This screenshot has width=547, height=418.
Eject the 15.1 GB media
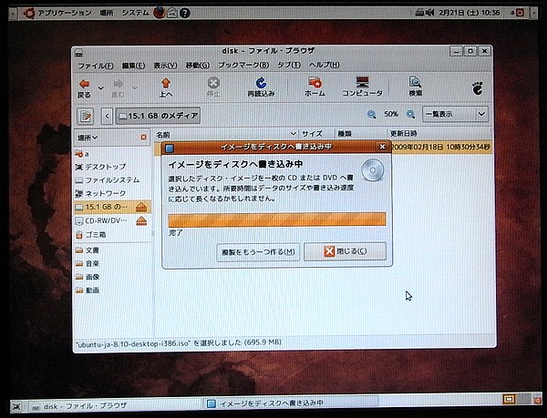coord(141,208)
